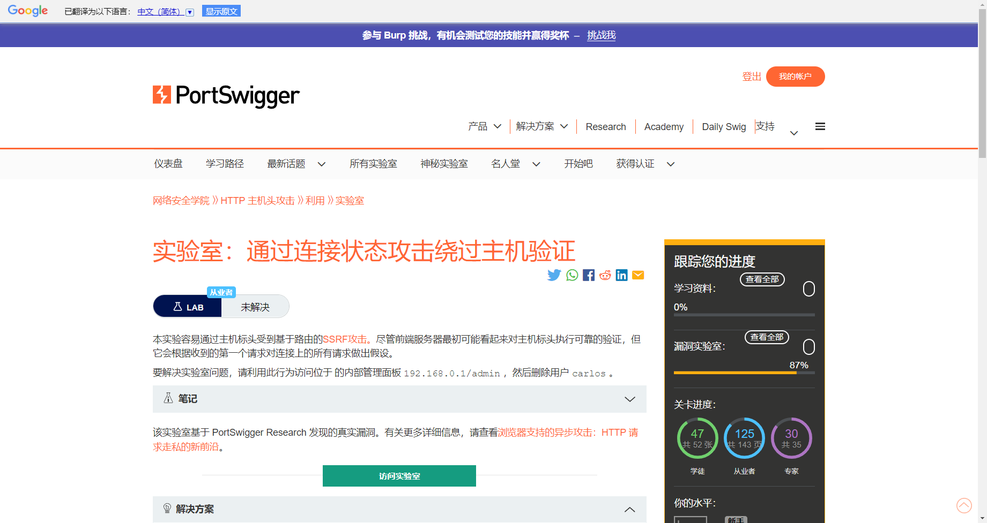
Task: Switch to the 未解决 lab status tab
Action: coord(255,306)
